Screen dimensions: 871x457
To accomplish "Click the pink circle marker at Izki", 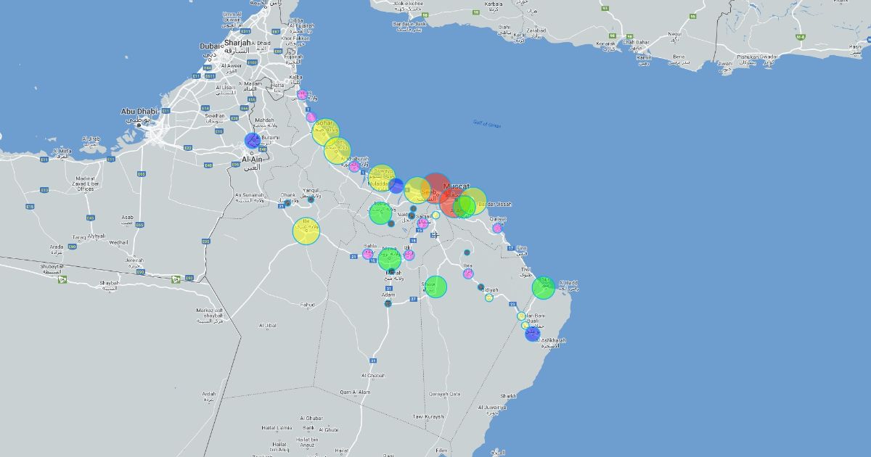I will click(409, 255).
